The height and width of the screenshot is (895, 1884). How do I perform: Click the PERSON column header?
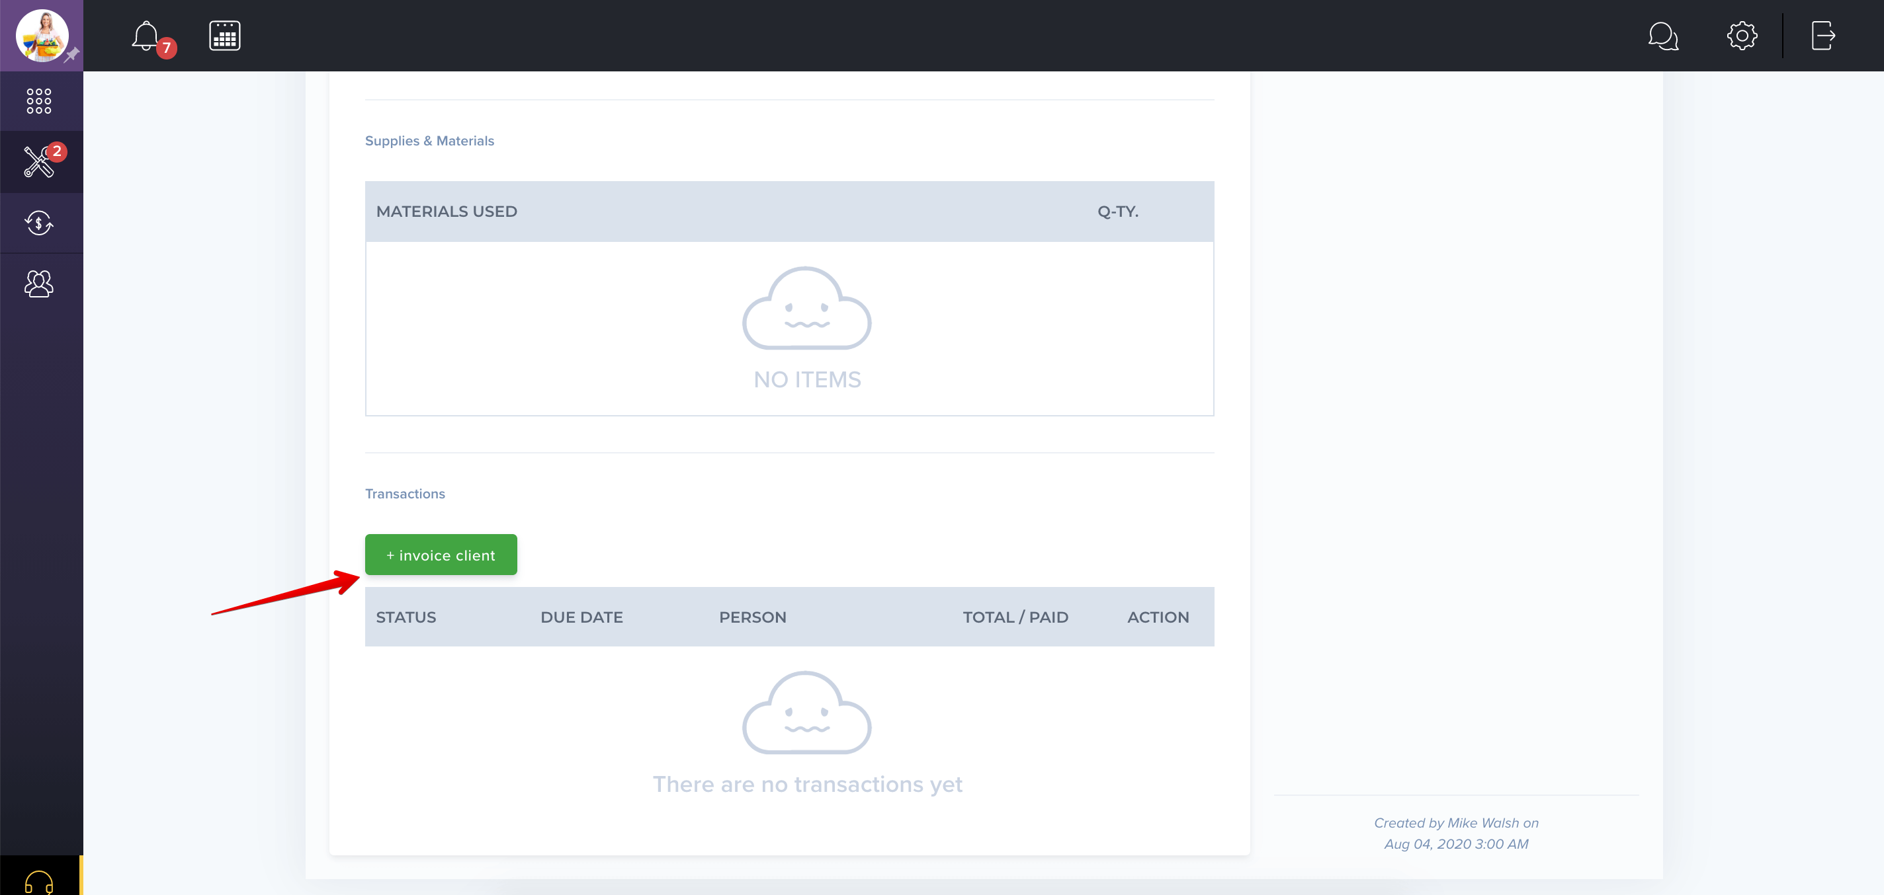(x=753, y=617)
